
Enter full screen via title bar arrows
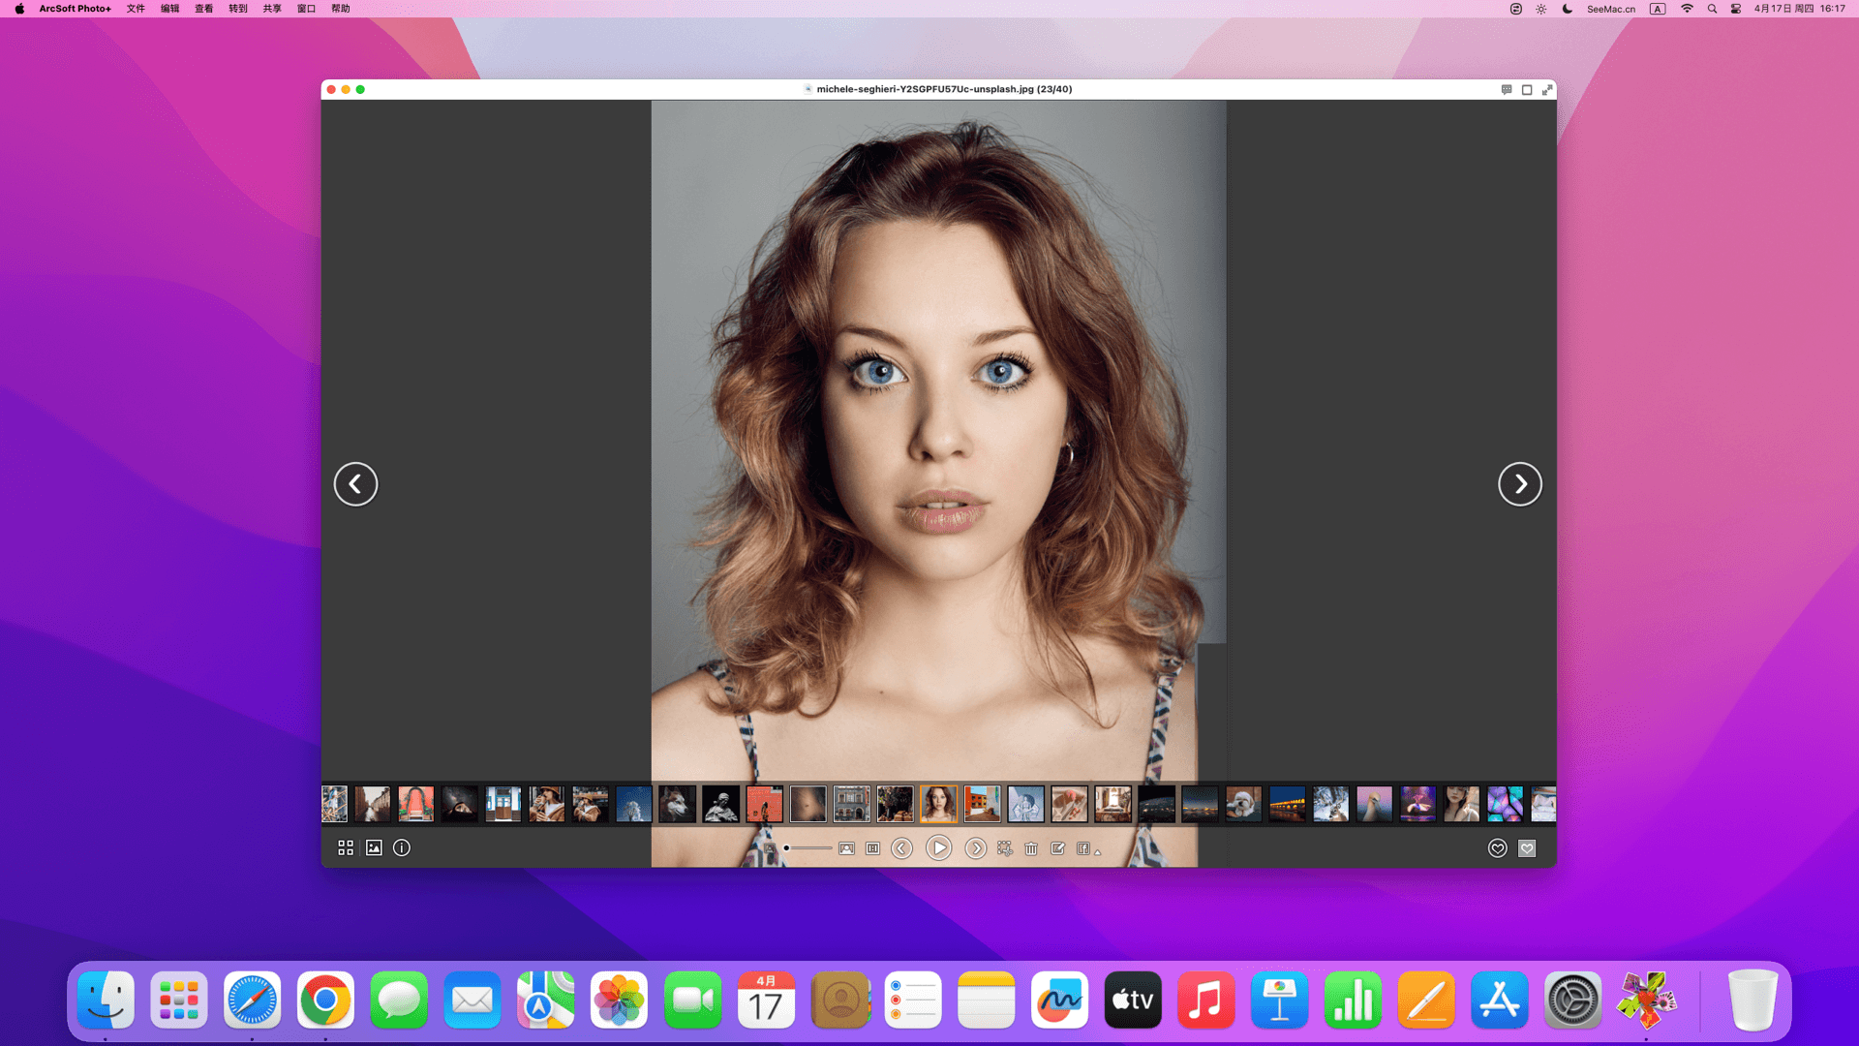click(x=1547, y=89)
